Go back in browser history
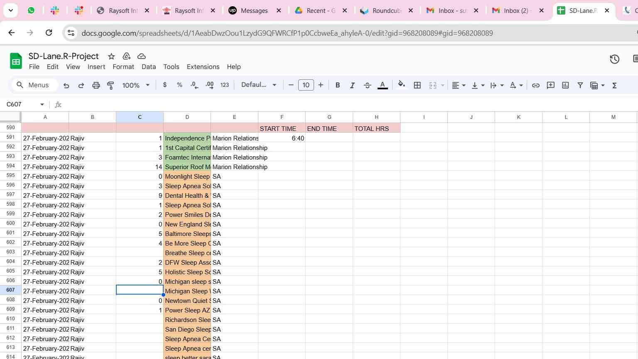The width and height of the screenshot is (638, 359). tap(12, 33)
